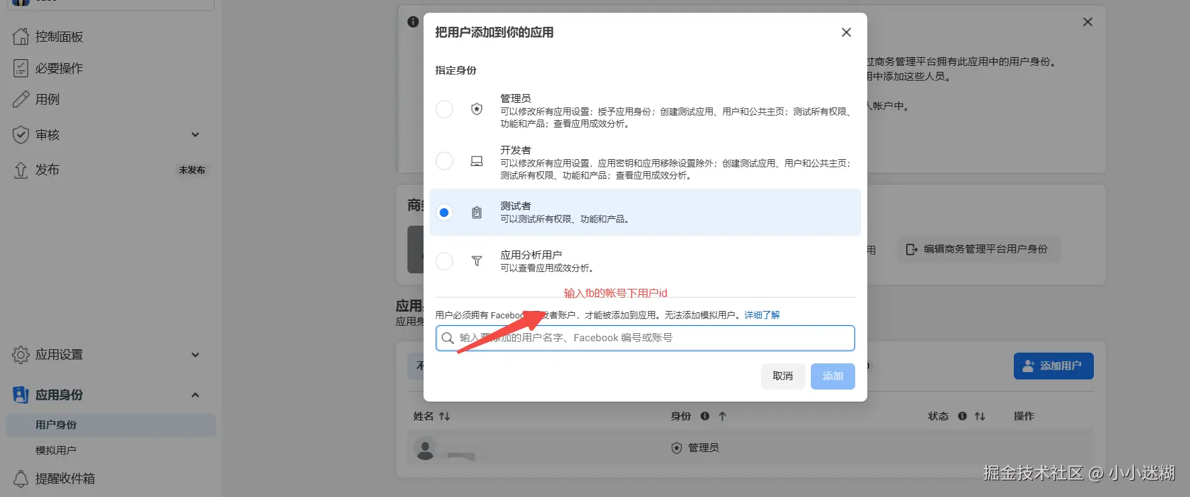The height and width of the screenshot is (497, 1190).
Task: Click the info icon next to 状态 header
Action: [x=963, y=416]
